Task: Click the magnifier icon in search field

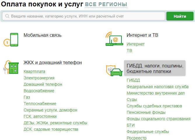Action: click(x=7, y=16)
